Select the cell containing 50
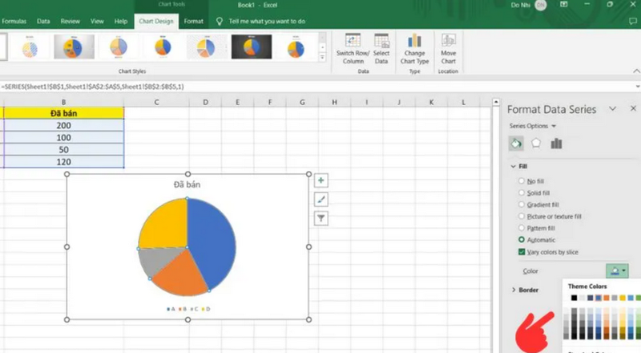Viewport: 641px width, 353px height. coord(63,149)
